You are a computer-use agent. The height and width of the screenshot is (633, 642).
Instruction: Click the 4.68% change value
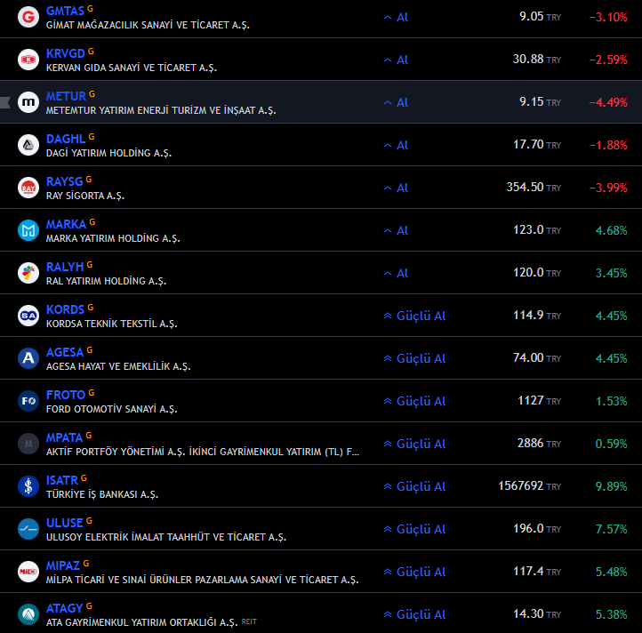coord(611,230)
